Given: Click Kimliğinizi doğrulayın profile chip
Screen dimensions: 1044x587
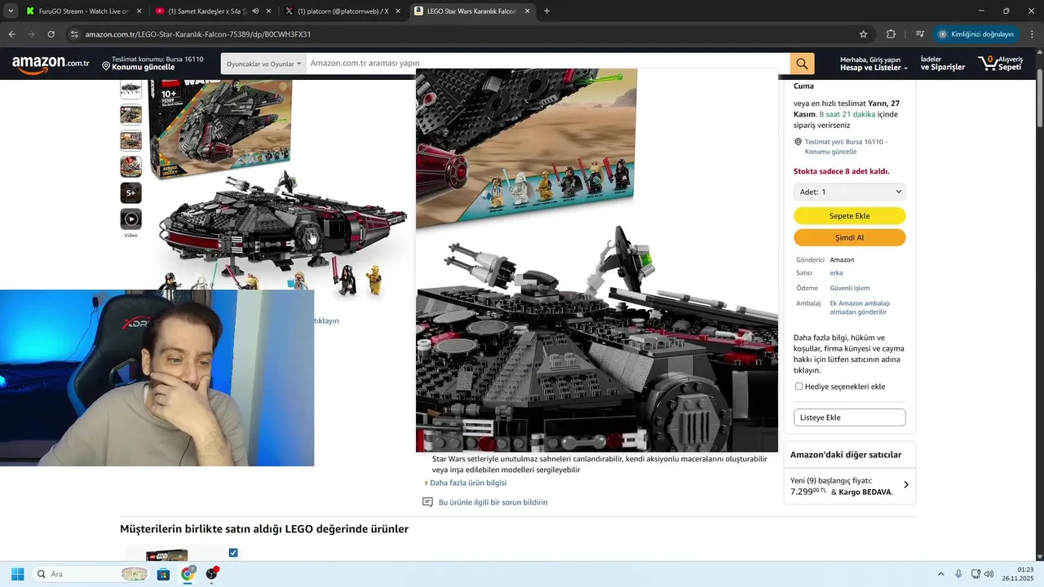Looking at the screenshot, I should point(975,34).
